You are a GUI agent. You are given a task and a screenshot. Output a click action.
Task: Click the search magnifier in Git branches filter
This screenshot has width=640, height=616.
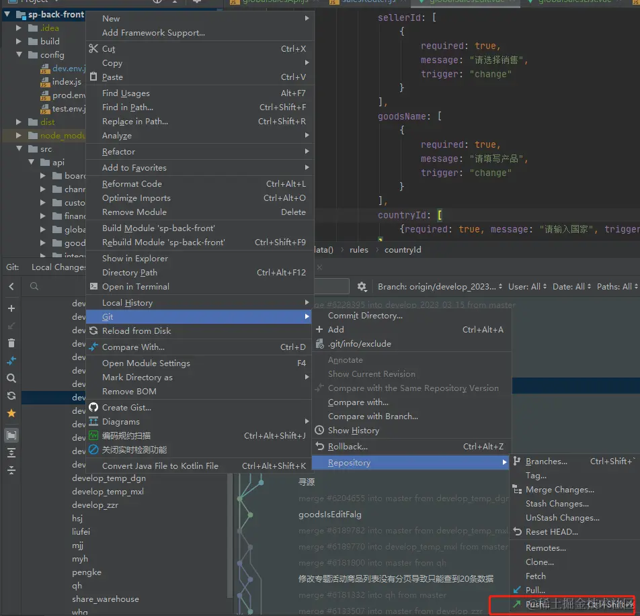coord(34,286)
